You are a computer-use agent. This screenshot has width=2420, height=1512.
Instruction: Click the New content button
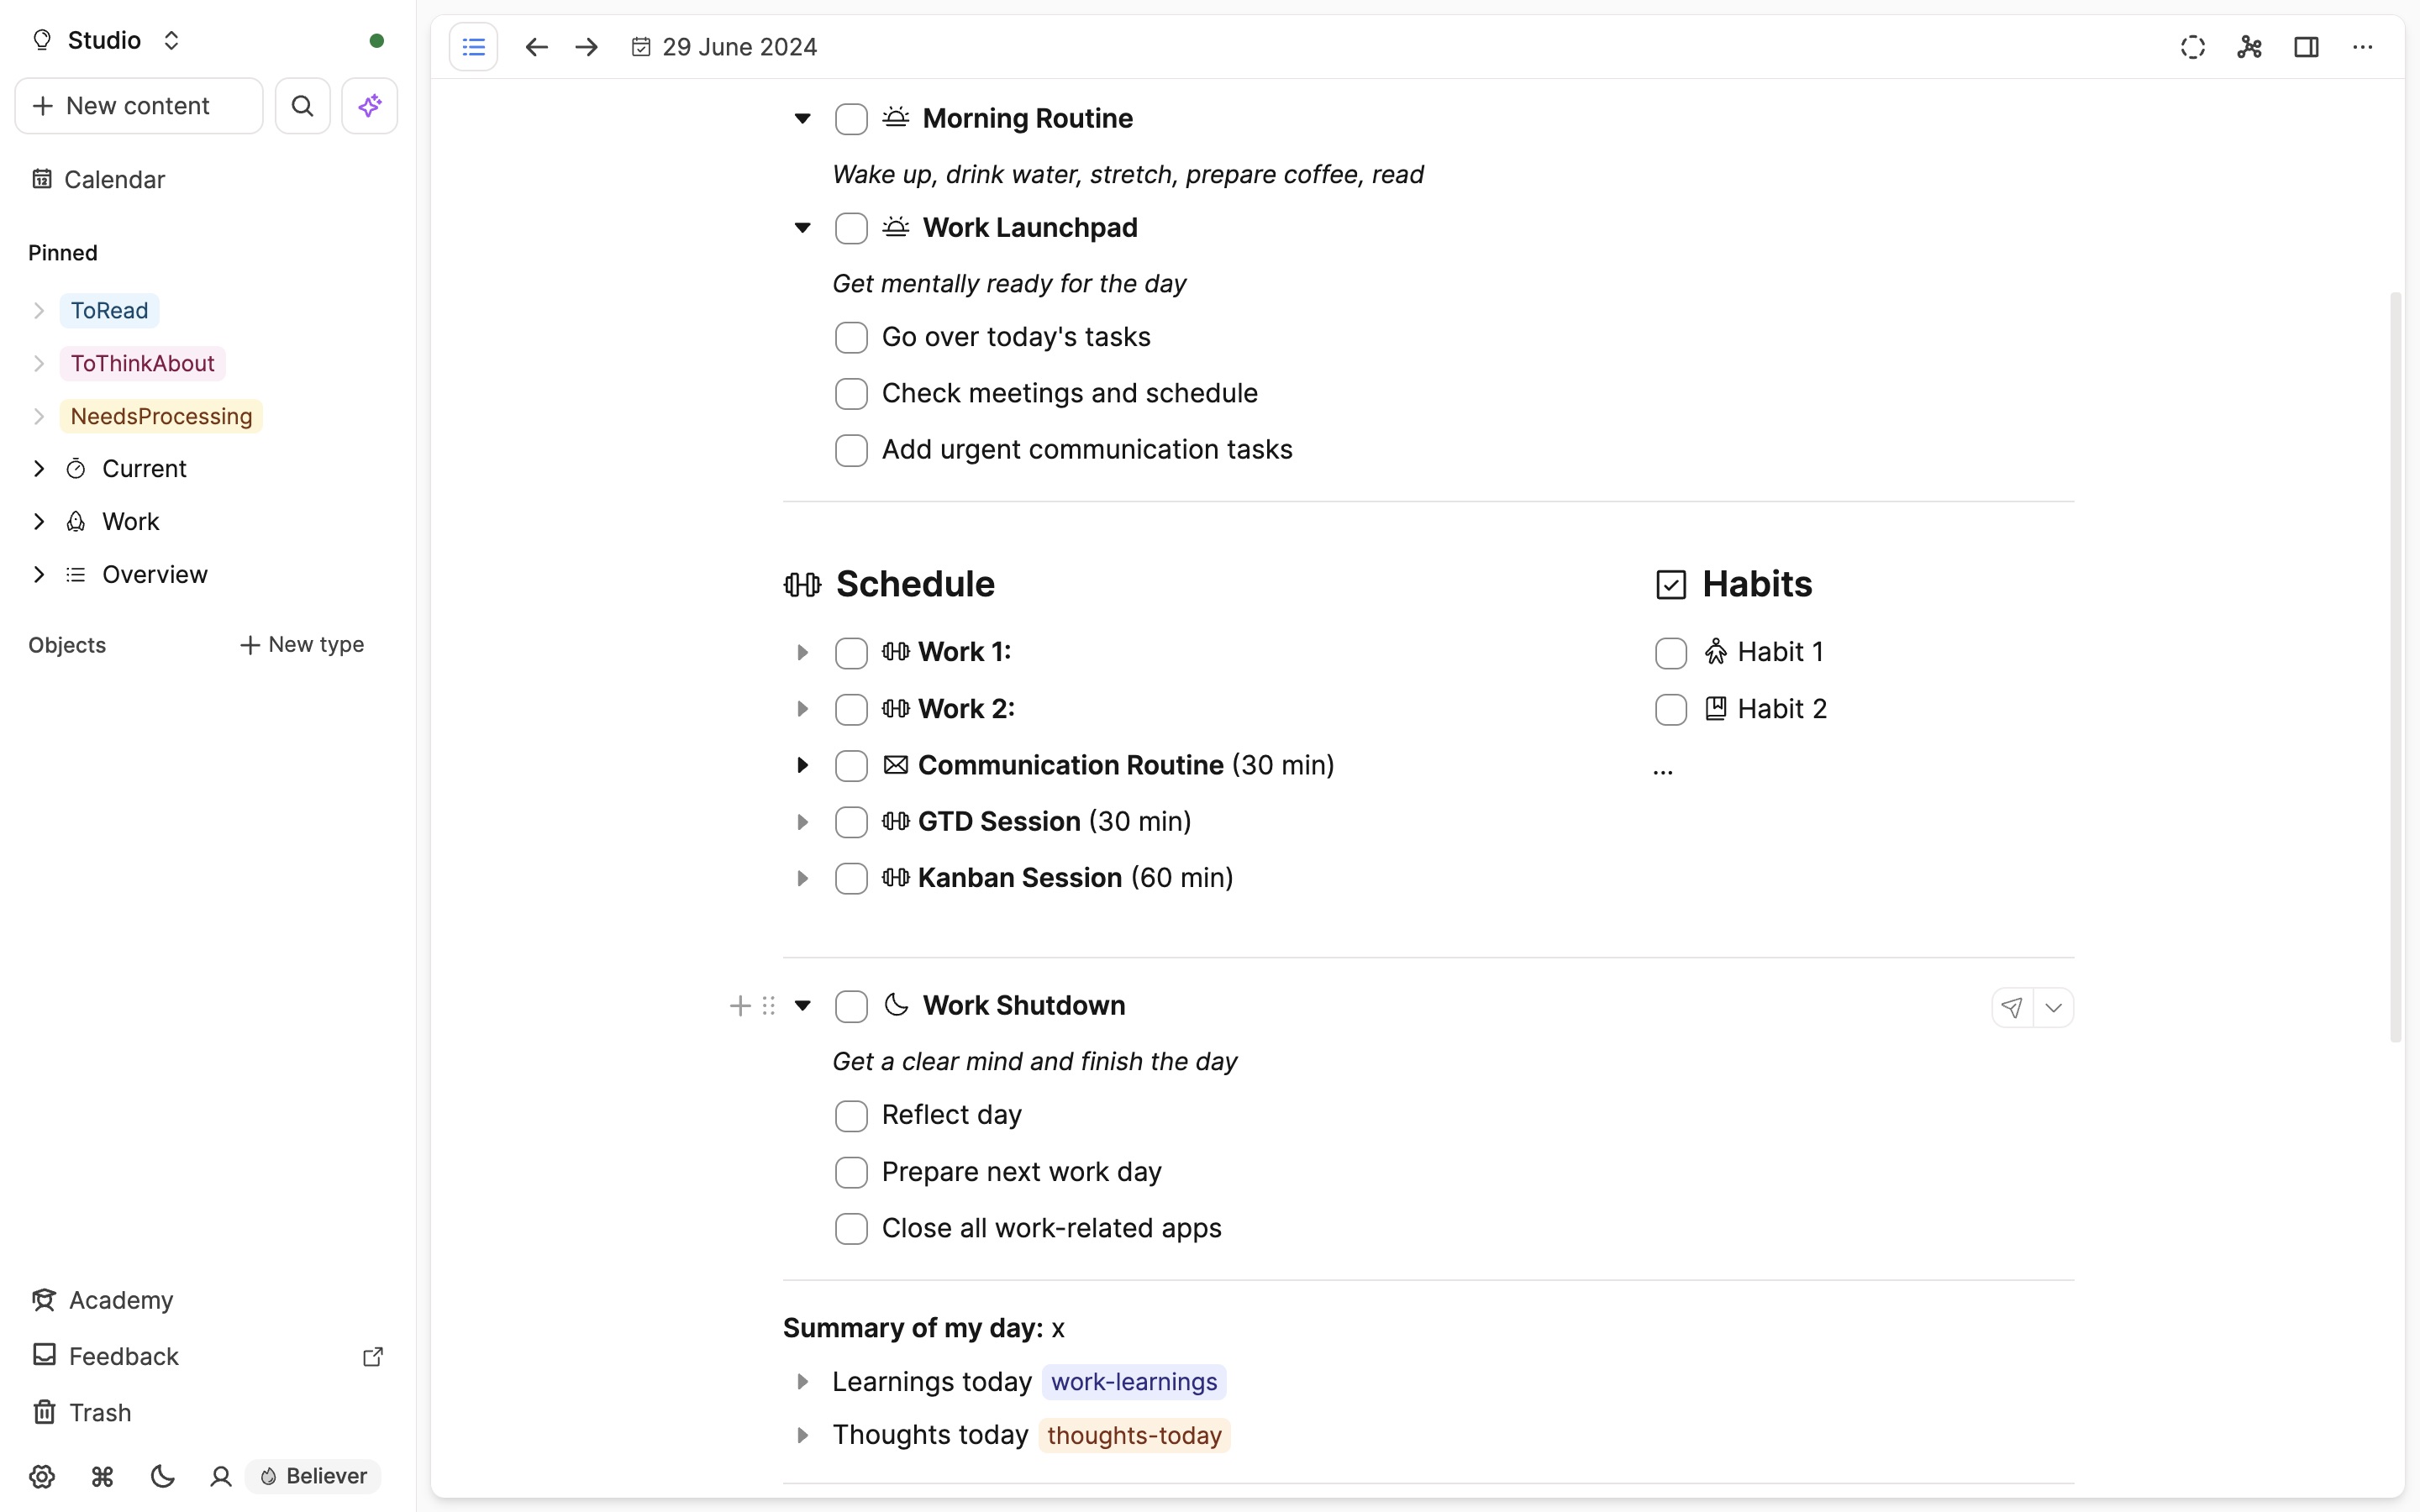[139, 106]
